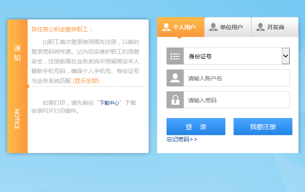The image size is (305, 192).
Task: Click the list icon beside 身份证号
Action: coord(175,56)
